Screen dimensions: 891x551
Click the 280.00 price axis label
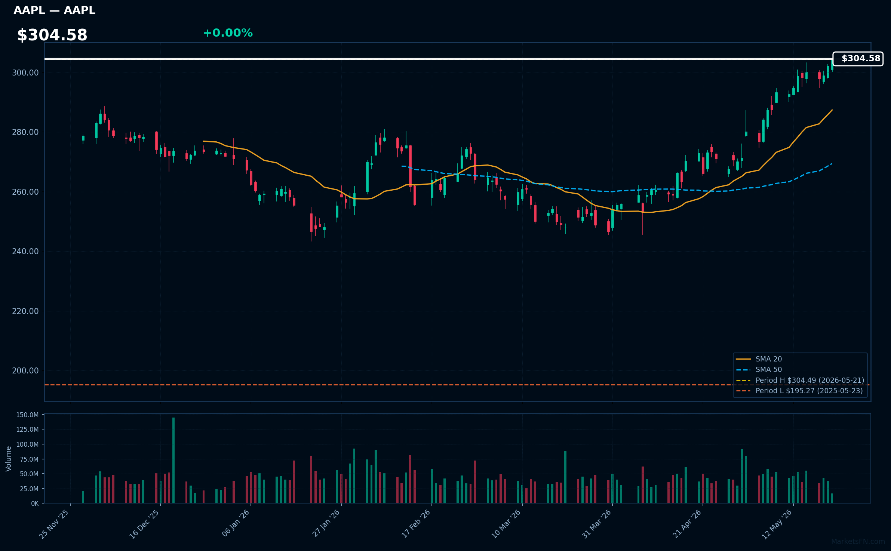coord(25,132)
